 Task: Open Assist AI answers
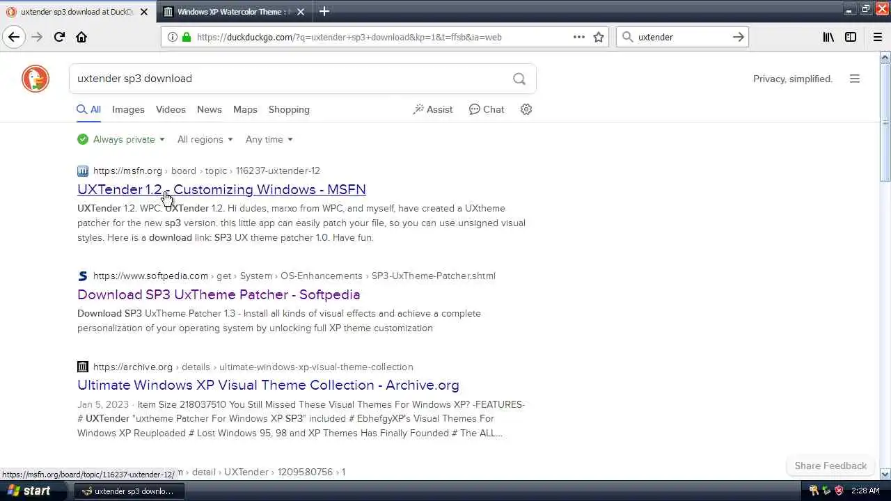(x=432, y=109)
